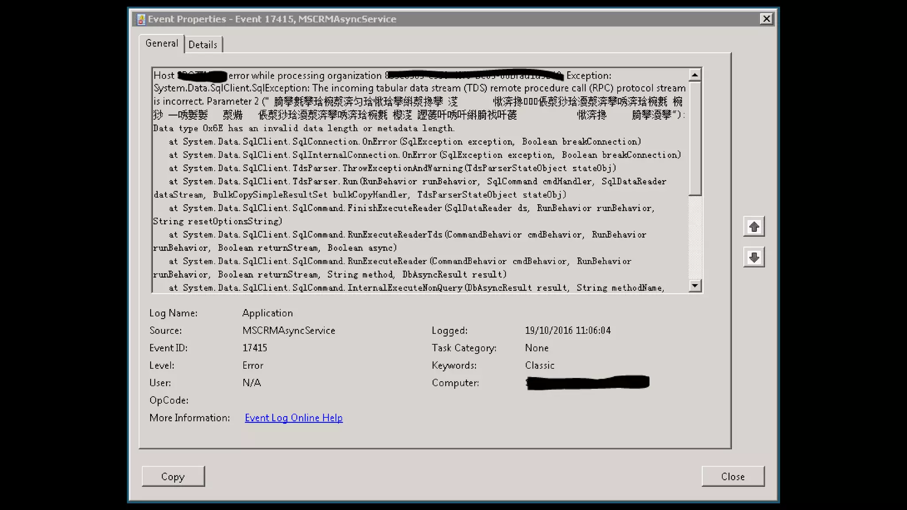Click the Event Properties title bar icon
Viewport: 907px width, 510px height.
tap(141, 19)
